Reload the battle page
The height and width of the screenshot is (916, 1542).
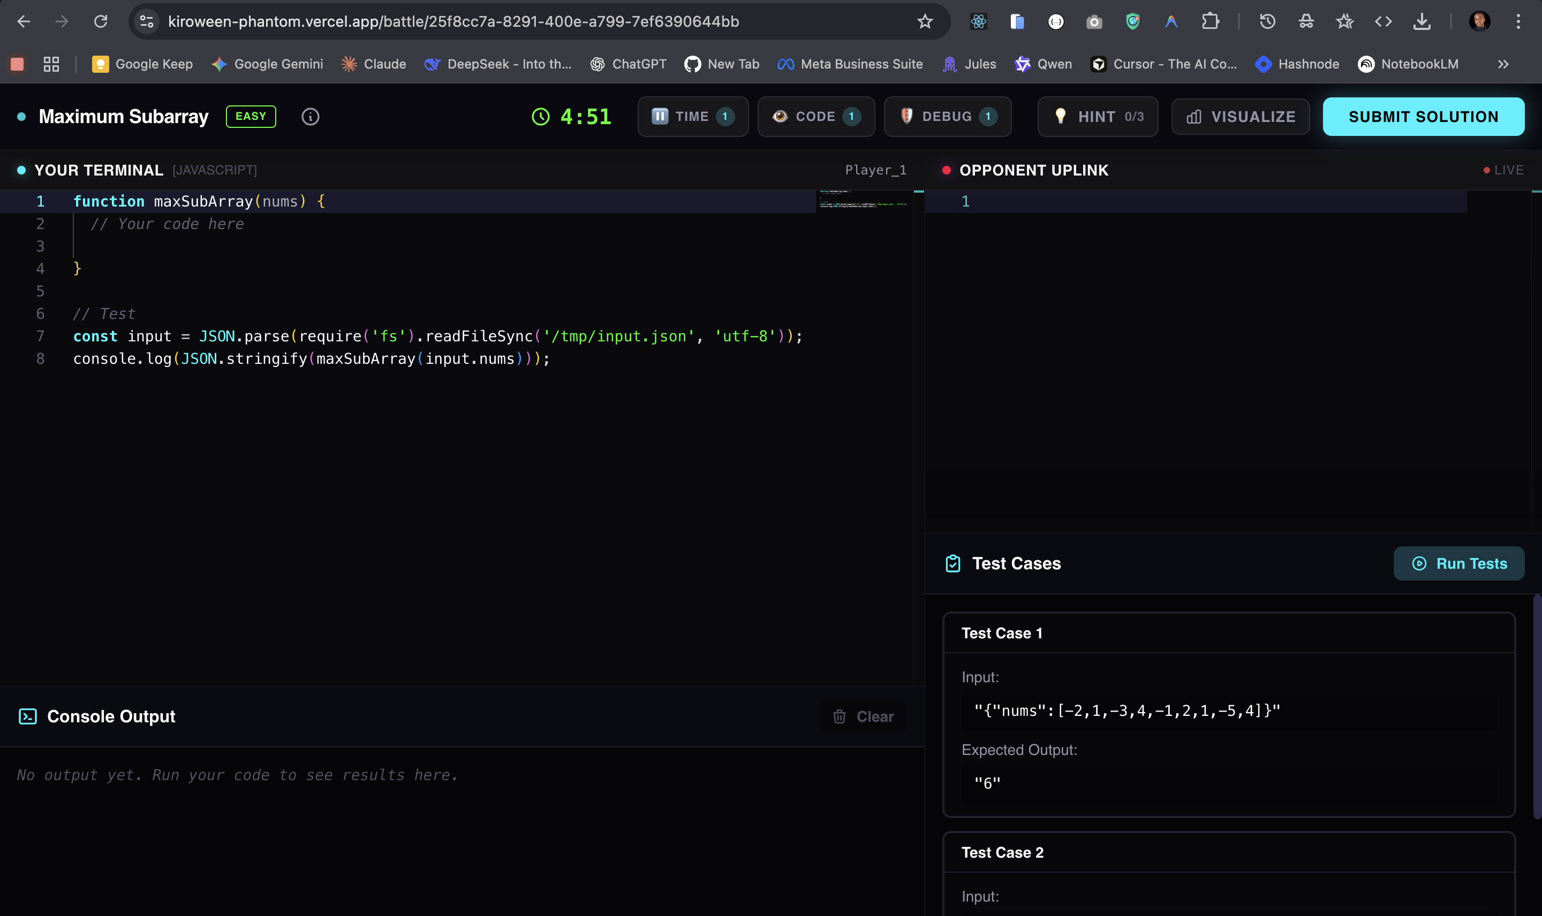point(101,21)
